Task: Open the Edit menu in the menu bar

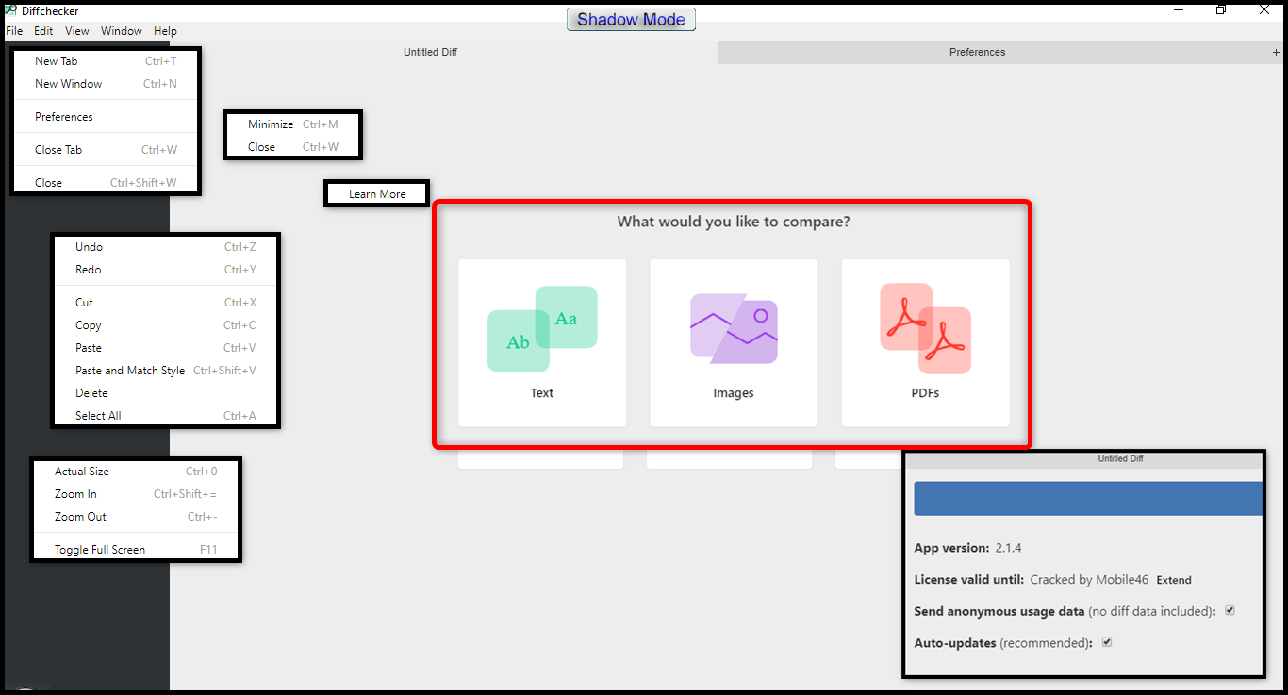Action: [x=43, y=31]
